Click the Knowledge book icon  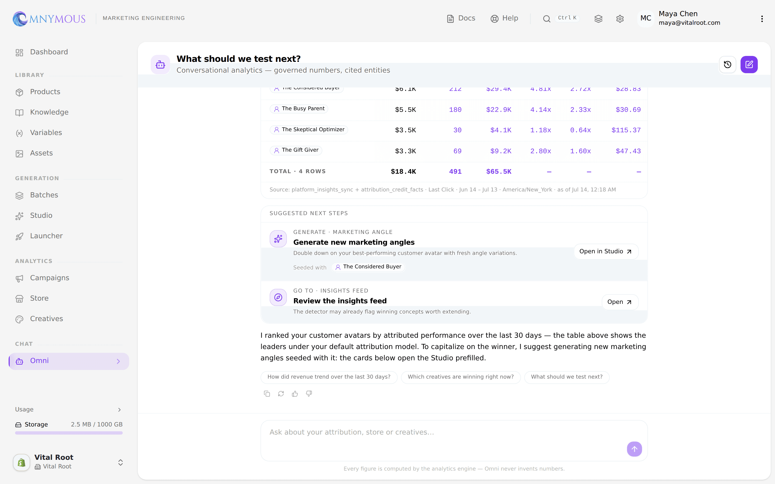click(20, 113)
